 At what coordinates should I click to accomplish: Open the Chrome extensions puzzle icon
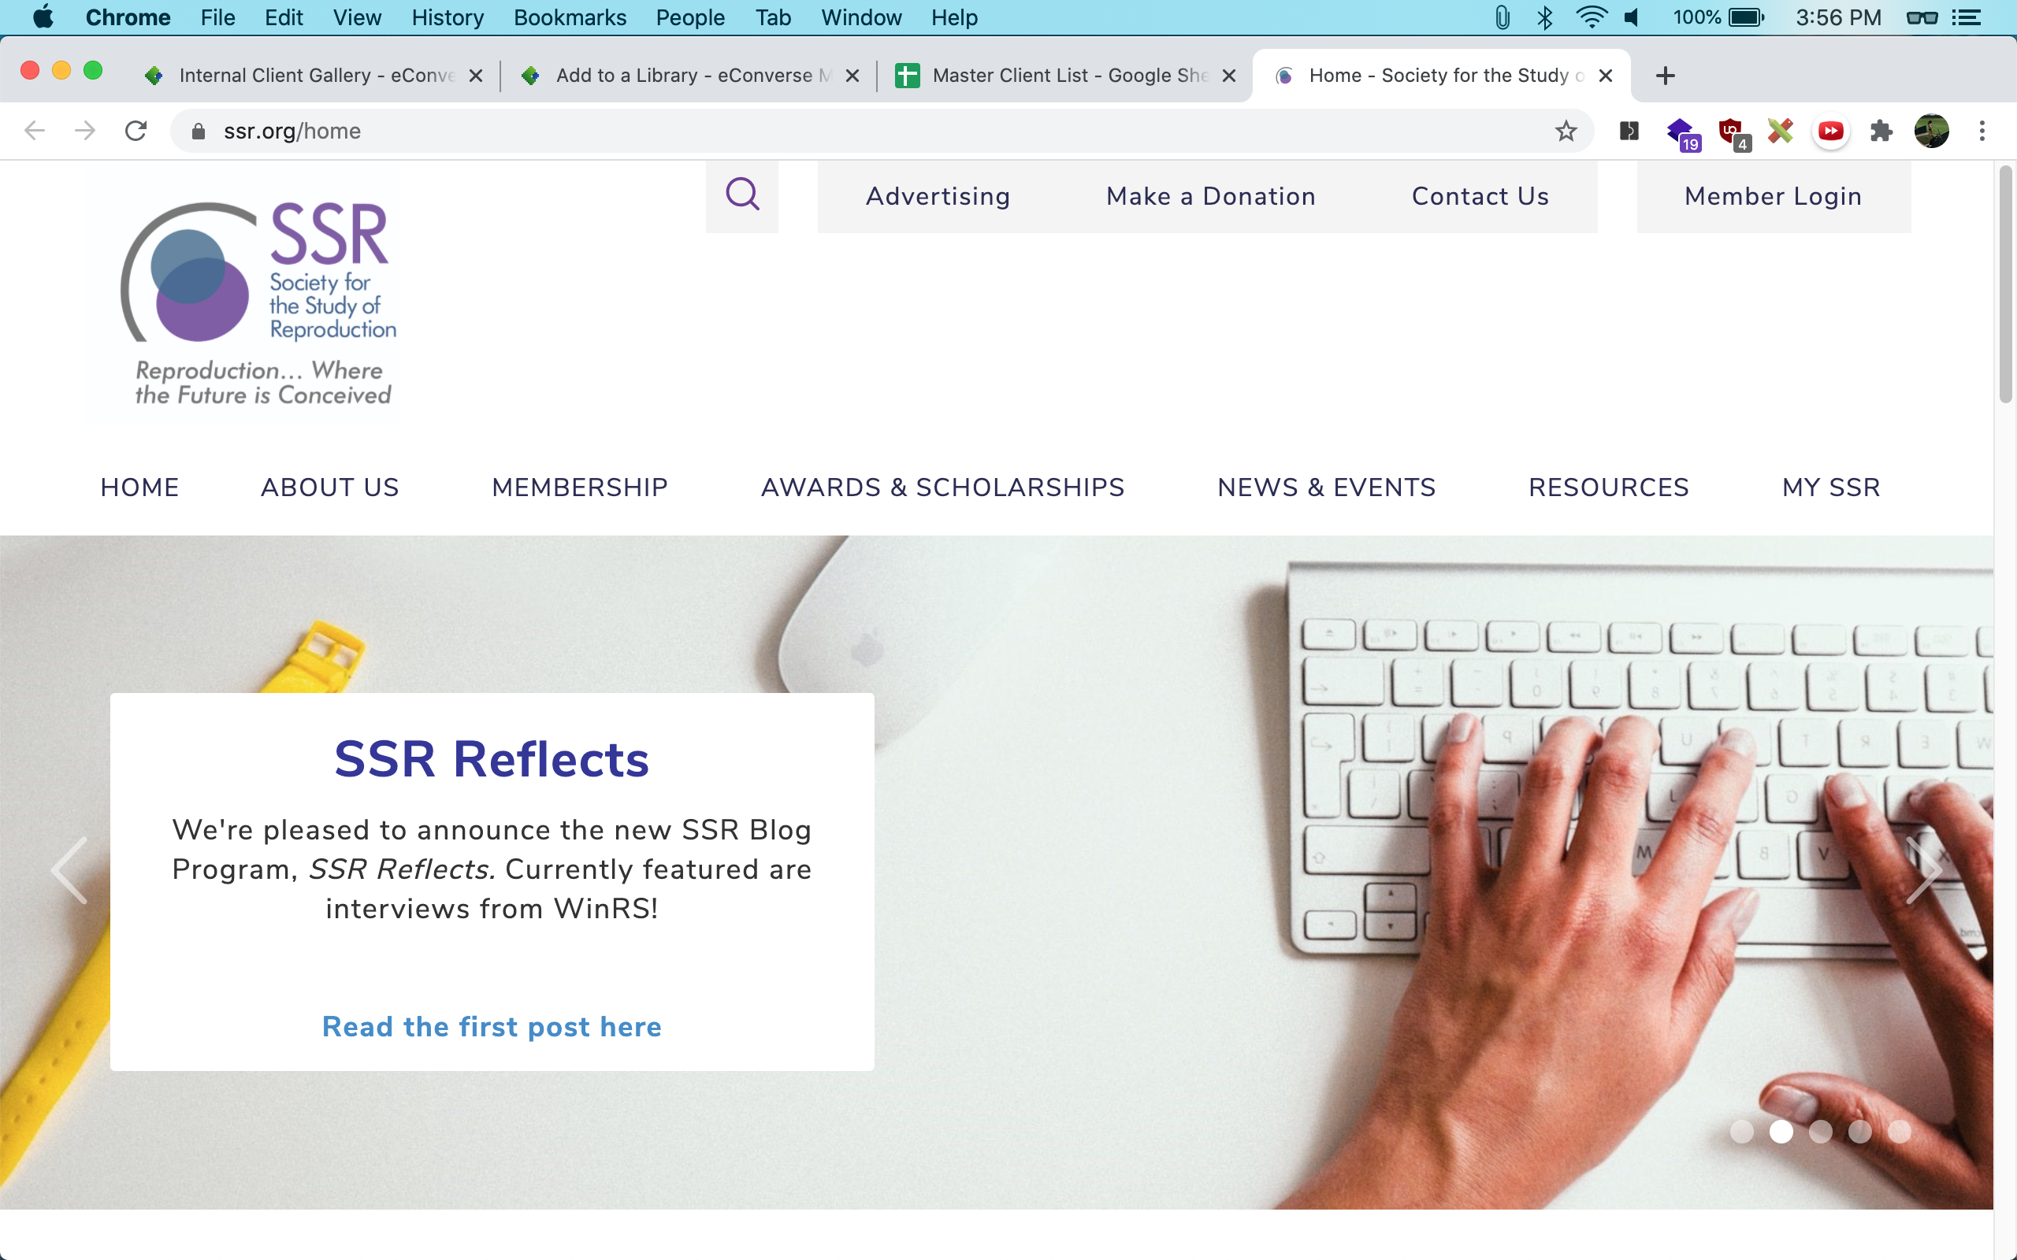point(1881,131)
